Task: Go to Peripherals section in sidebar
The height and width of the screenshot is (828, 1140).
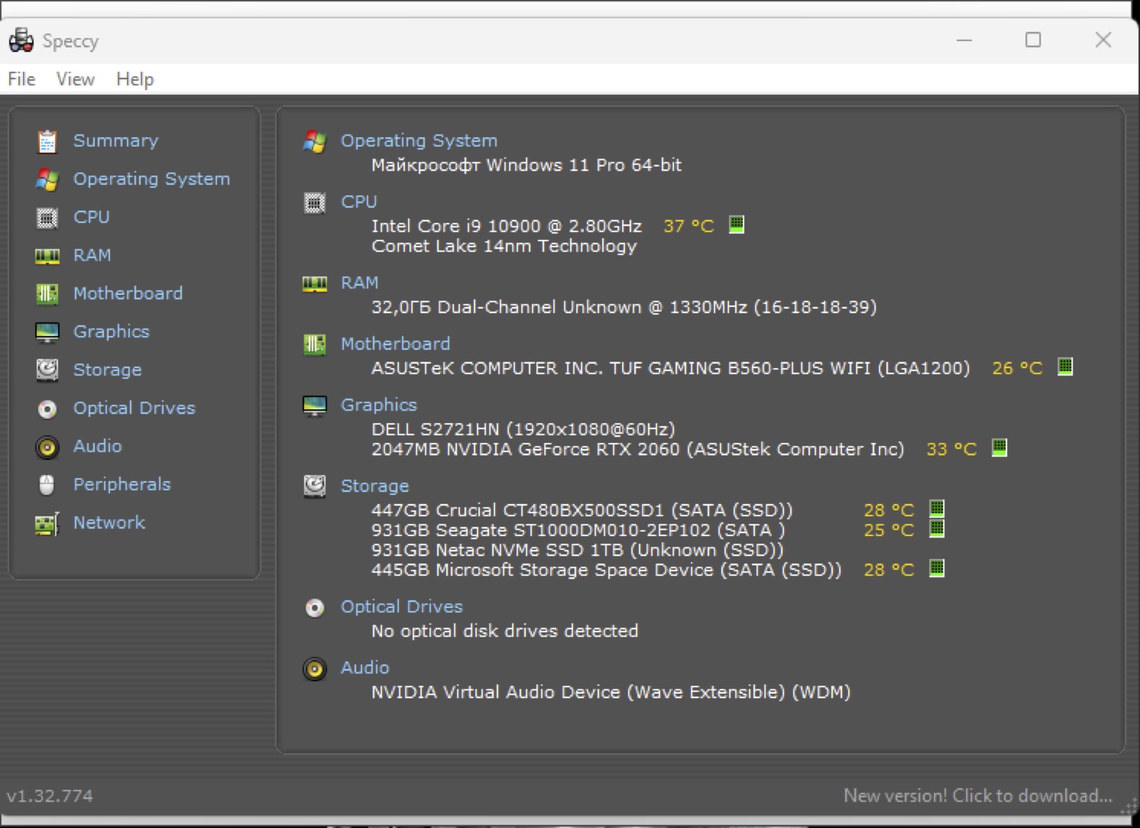Action: [123, 484]
